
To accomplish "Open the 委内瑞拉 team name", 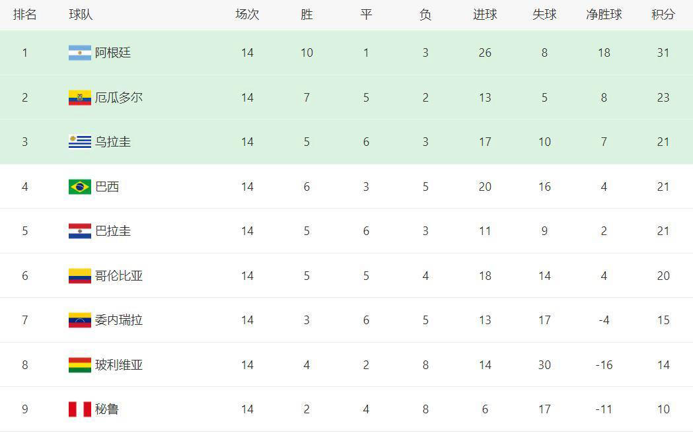I will [x=119, y=320].
